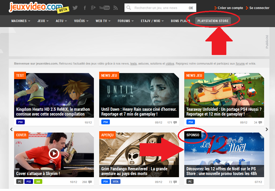Click PC tag under Skyrim cover

click(20, 181)
